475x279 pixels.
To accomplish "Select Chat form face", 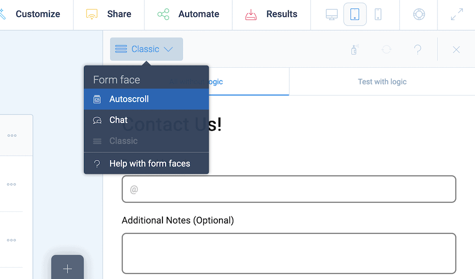I will pyautogui.click(x=146, y=120).
